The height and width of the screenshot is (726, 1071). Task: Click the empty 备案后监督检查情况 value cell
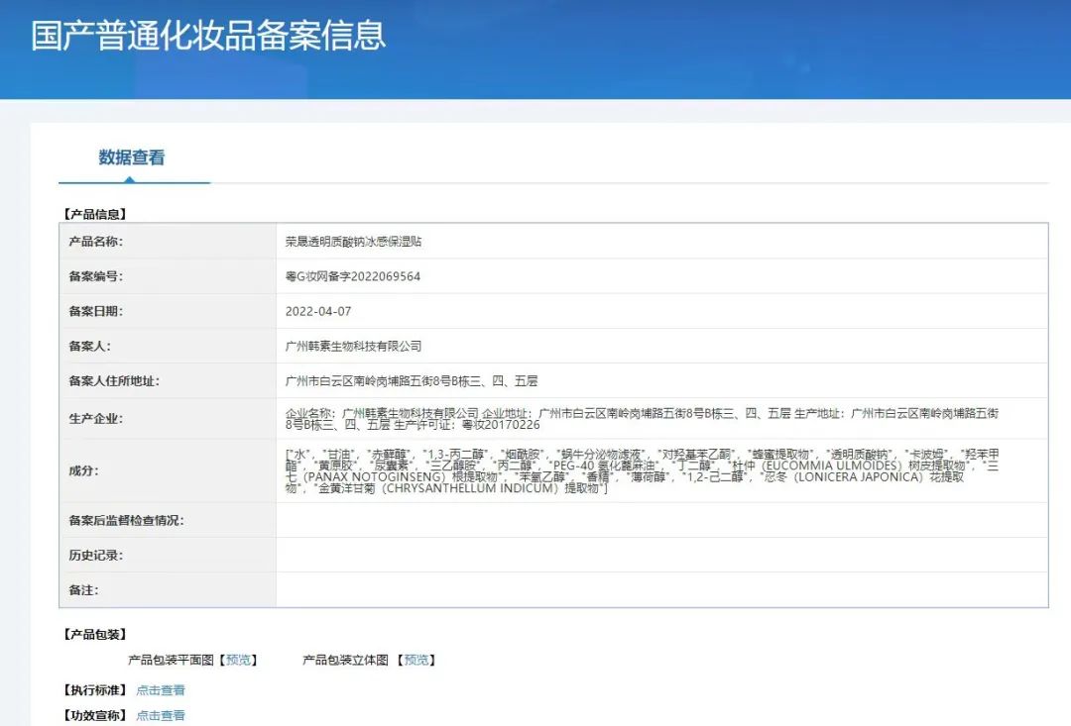661,520
